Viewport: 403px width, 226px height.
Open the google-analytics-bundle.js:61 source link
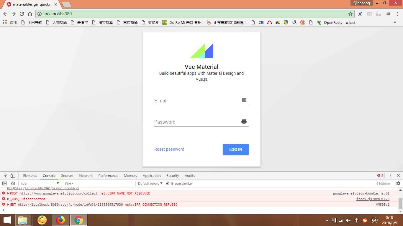tap(361, 193)
